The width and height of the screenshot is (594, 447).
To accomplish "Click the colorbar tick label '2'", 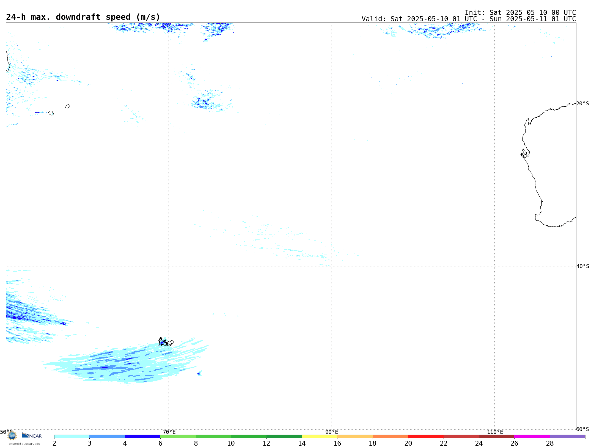I will 54,443.
